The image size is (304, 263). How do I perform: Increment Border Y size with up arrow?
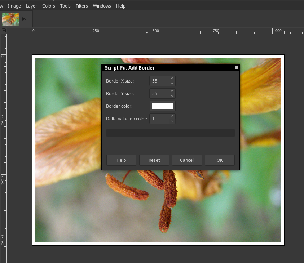[x=172, y=91]
